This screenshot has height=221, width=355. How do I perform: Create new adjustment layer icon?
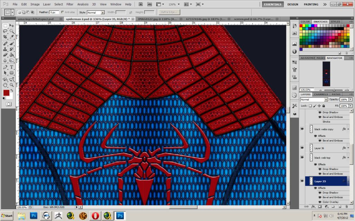click(x=327, y=206)
